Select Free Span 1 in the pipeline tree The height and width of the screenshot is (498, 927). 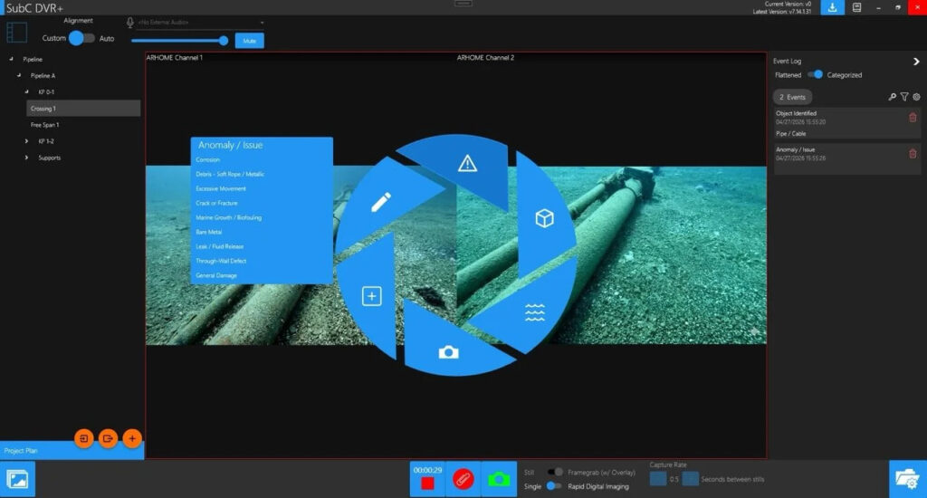(45, 125)
